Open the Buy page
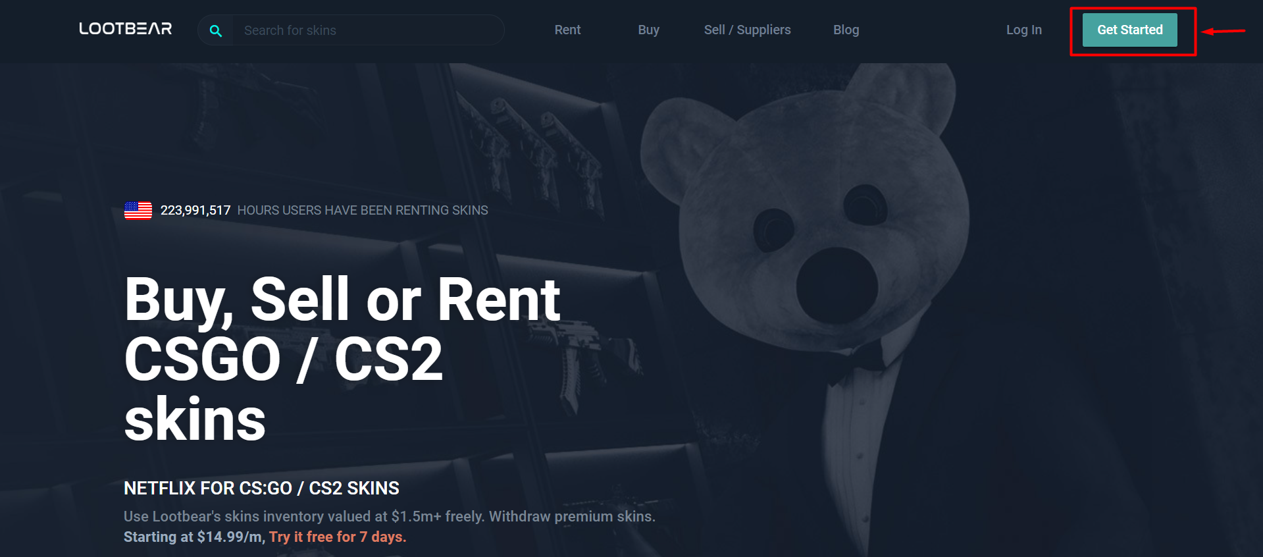This screenshot has width=1263, height=557. tap(648, 30)
